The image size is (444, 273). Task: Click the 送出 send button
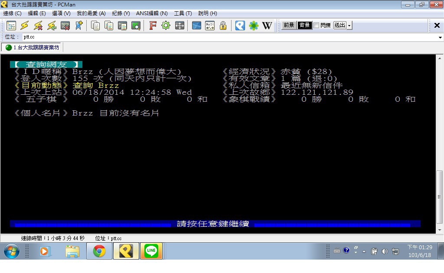(x=340, y=25)
